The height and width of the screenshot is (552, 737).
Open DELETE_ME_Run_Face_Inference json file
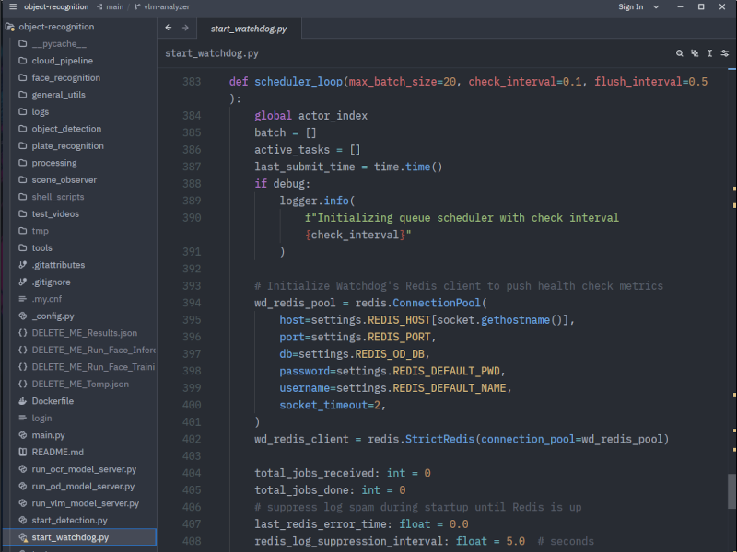(x=93, y=350)
